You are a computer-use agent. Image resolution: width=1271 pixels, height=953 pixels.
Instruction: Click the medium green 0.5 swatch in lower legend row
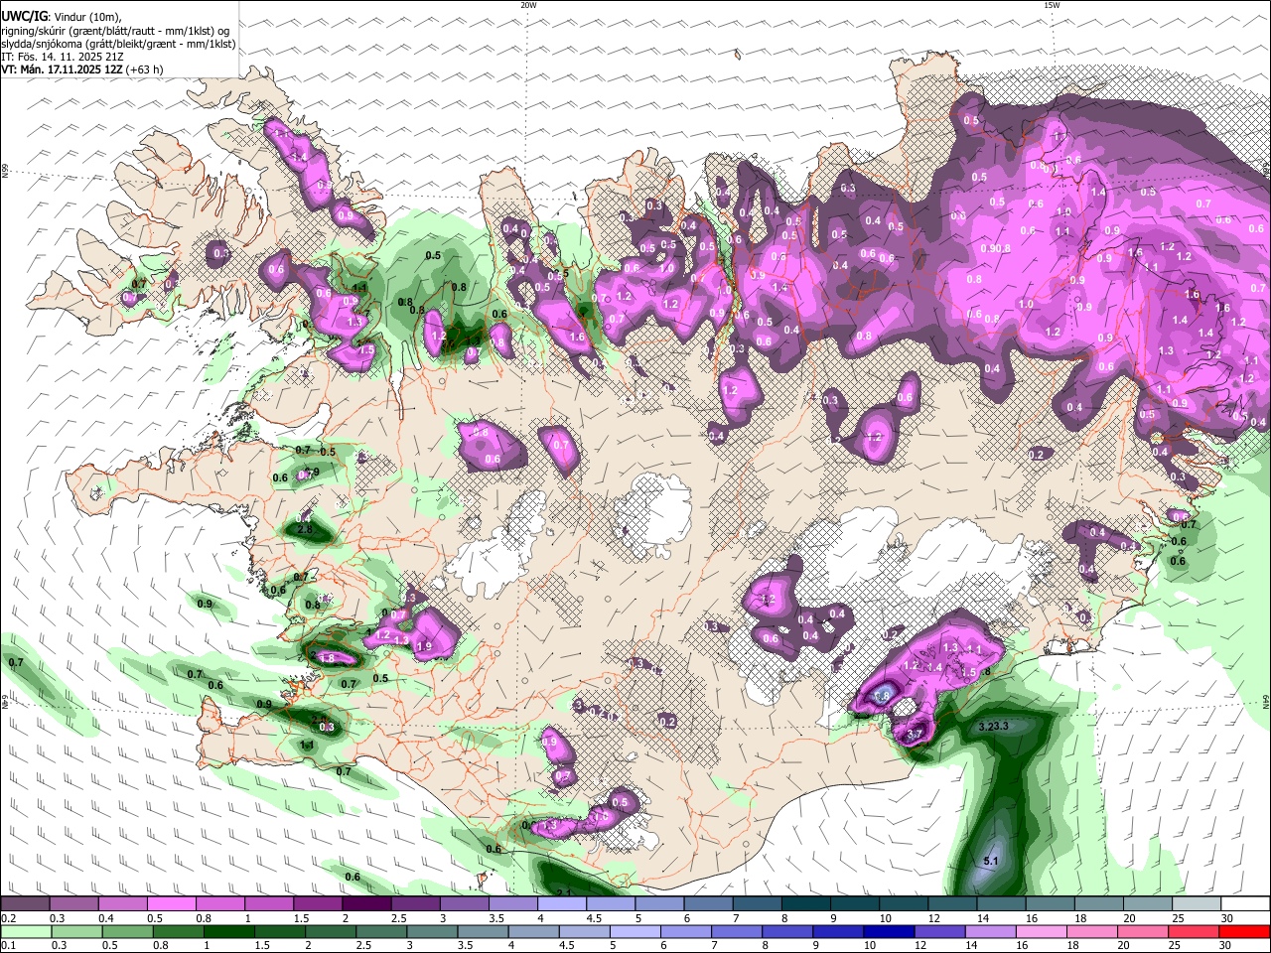tap(127, 932)
